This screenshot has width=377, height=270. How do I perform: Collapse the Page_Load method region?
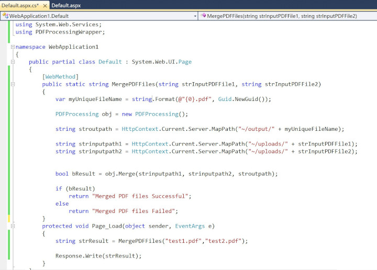[x=13, y=226]
